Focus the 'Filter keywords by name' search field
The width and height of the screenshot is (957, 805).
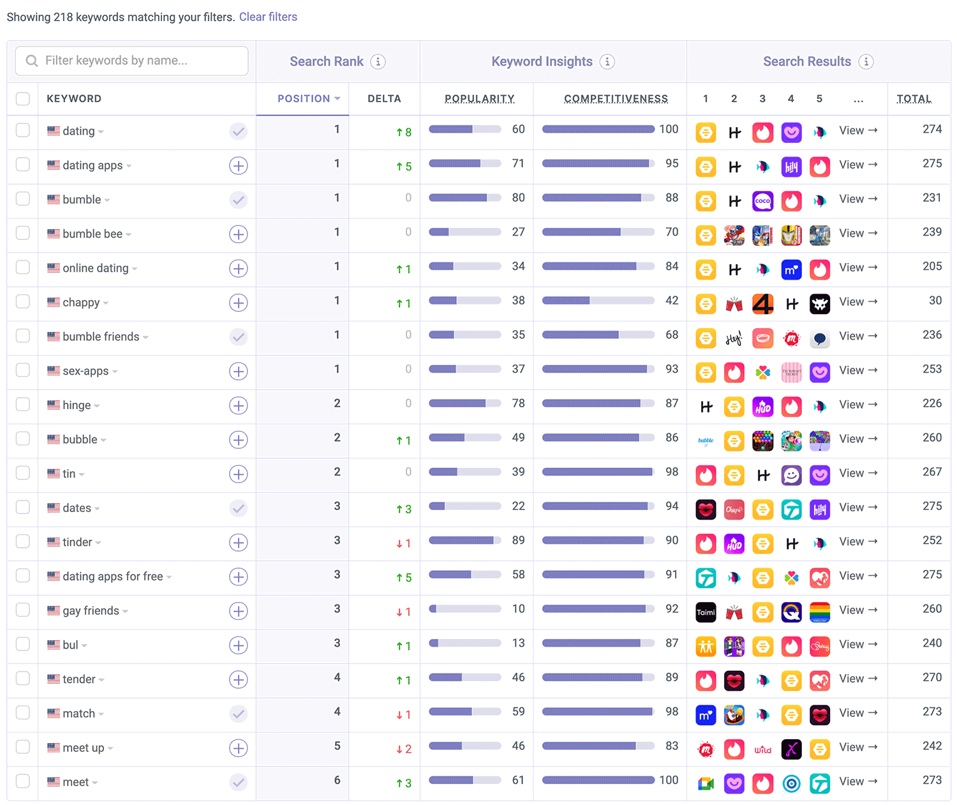click(x=131, y=61)
